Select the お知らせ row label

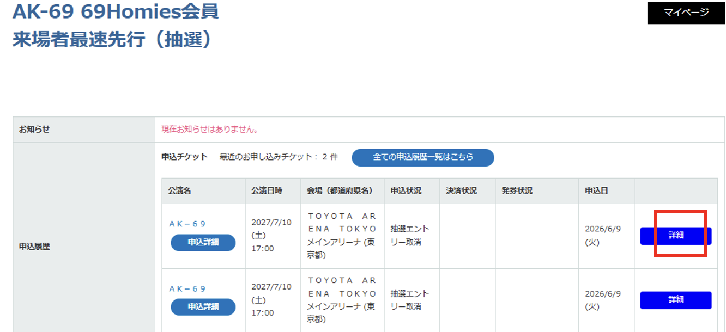coord(34,130)
